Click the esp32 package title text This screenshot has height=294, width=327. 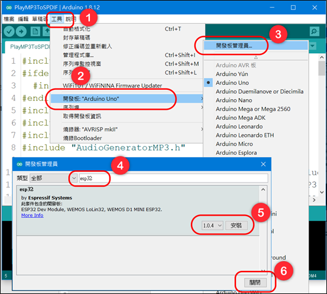(27, 190)
